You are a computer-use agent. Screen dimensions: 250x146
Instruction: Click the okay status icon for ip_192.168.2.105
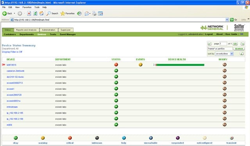click(116, 113)
